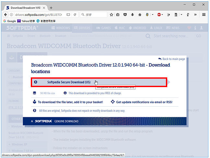This screenshot has width=210, height=158.
Task: Click the clipboard-shaped extension toolbar icon
Action: pos(176,15)
